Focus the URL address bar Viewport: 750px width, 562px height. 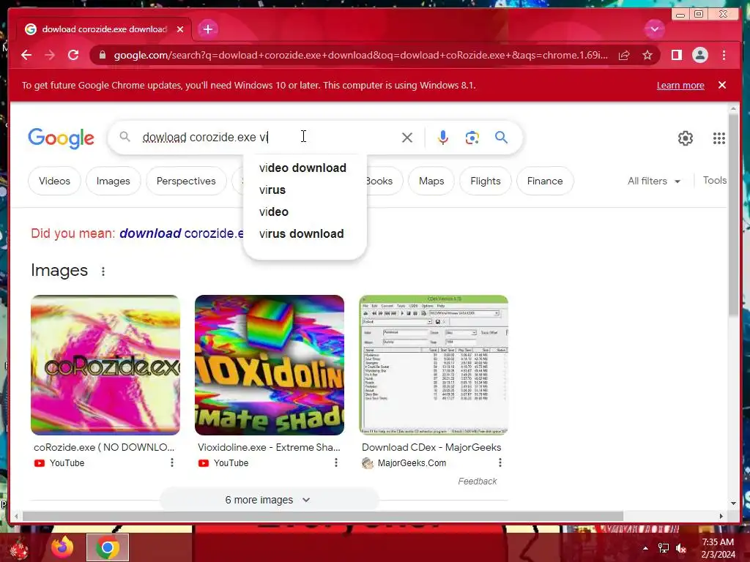[x=360, y=55]
